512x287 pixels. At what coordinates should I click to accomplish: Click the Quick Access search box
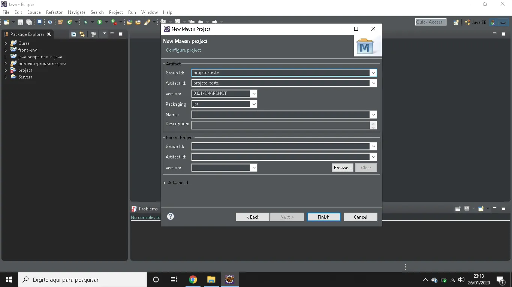coord(431,22)
